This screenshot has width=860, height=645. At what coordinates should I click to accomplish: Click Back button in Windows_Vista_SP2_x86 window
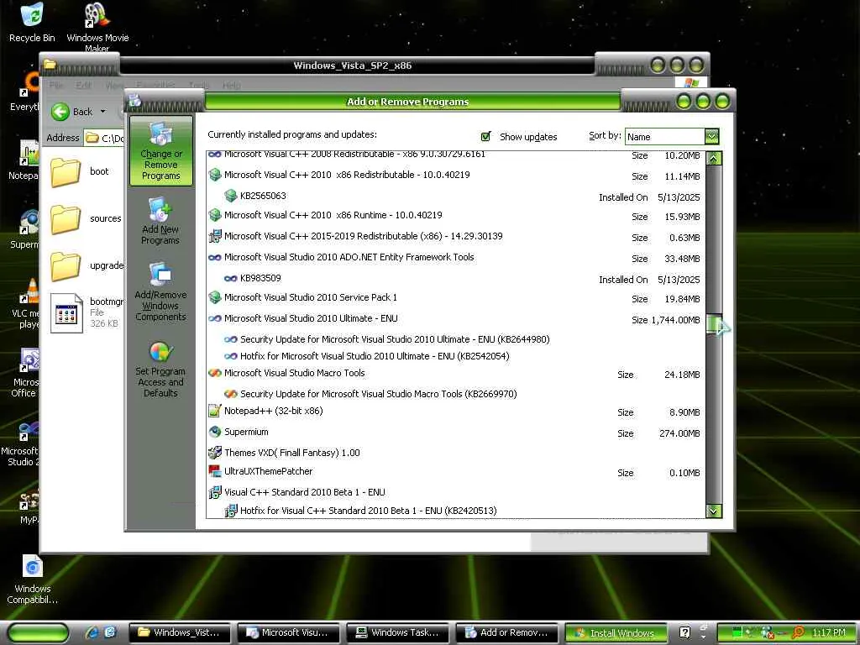pos(72,112)
